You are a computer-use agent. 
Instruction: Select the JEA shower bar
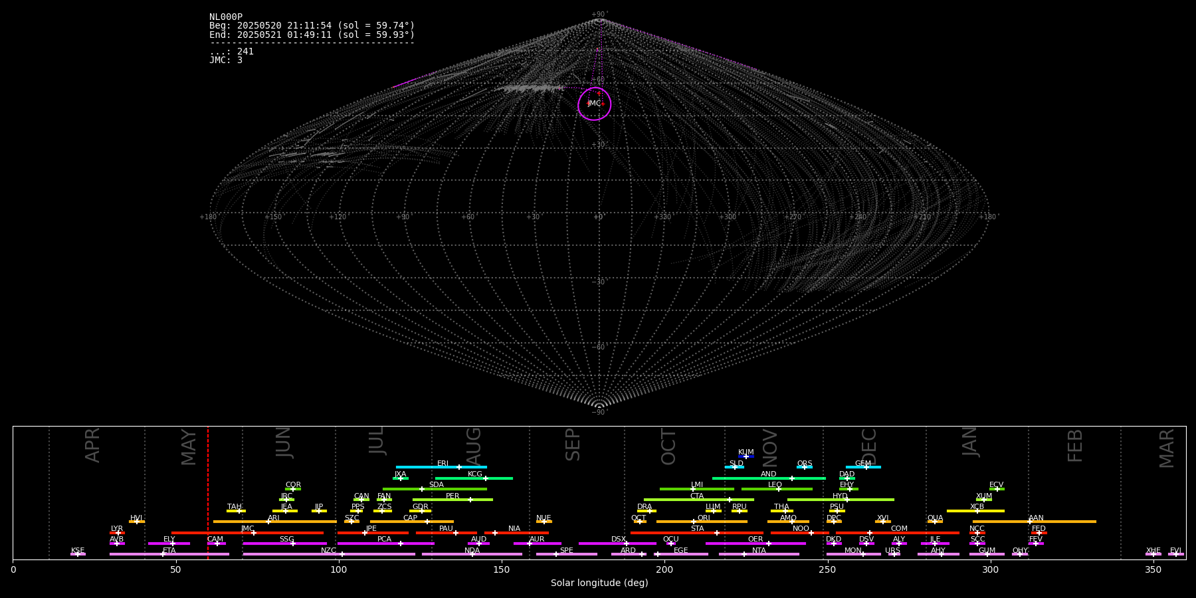click(x=285, y=511)
